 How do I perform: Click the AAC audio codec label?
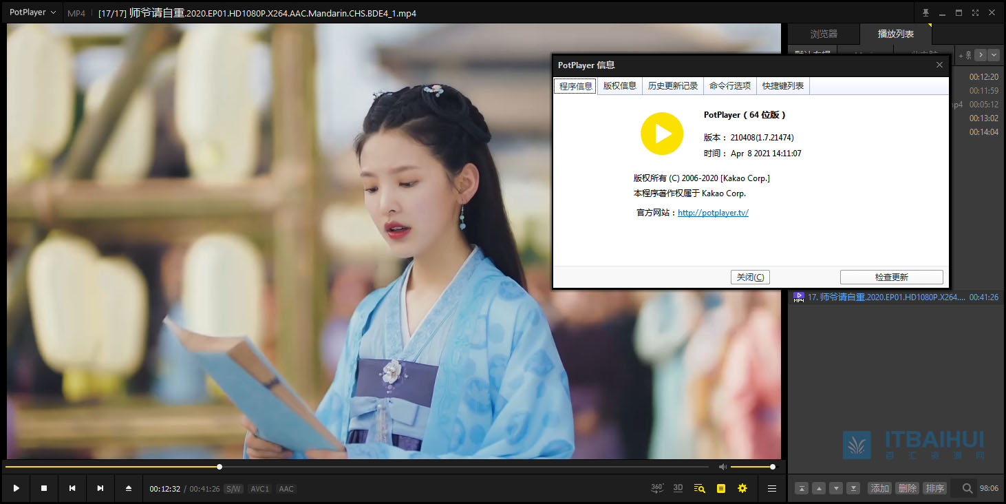[286, 489]
